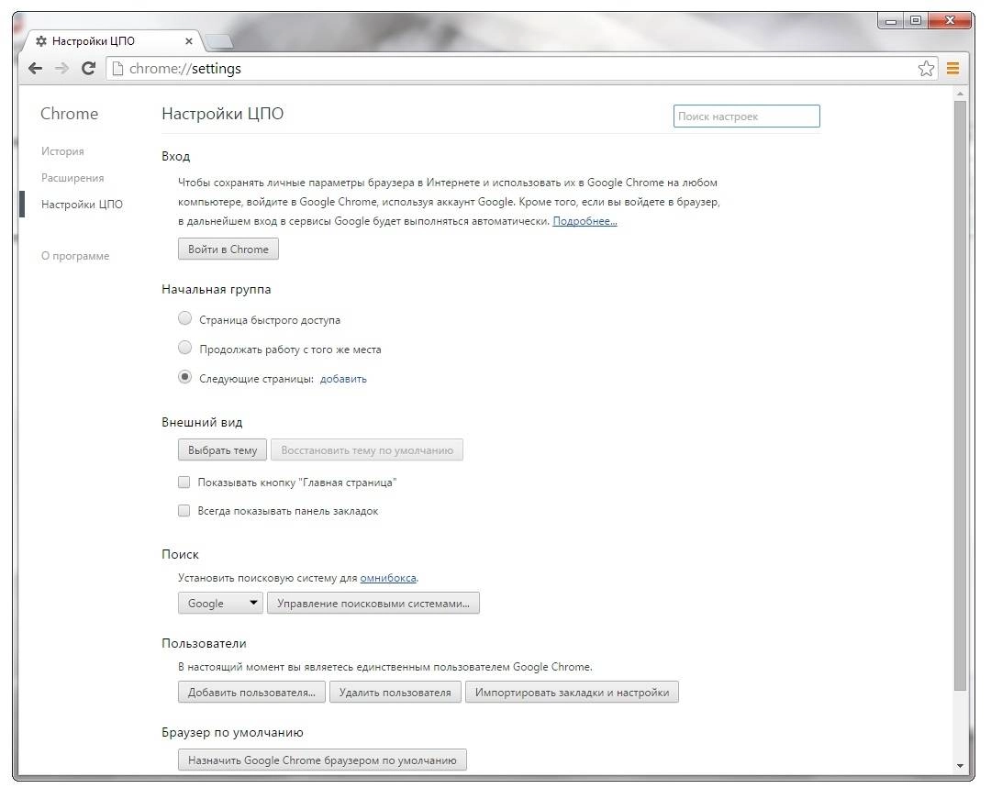Screen dimensions: 991x799
Task: Minimize the Chrome window
Action: [x=890, y=21]
